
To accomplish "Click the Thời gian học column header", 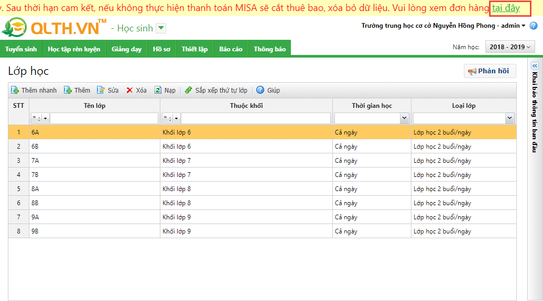I will 372,106.
